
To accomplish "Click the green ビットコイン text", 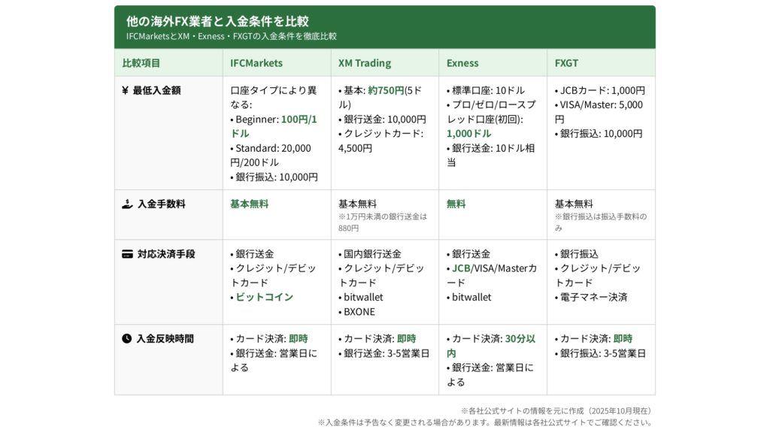I will (x=264, y=297).
